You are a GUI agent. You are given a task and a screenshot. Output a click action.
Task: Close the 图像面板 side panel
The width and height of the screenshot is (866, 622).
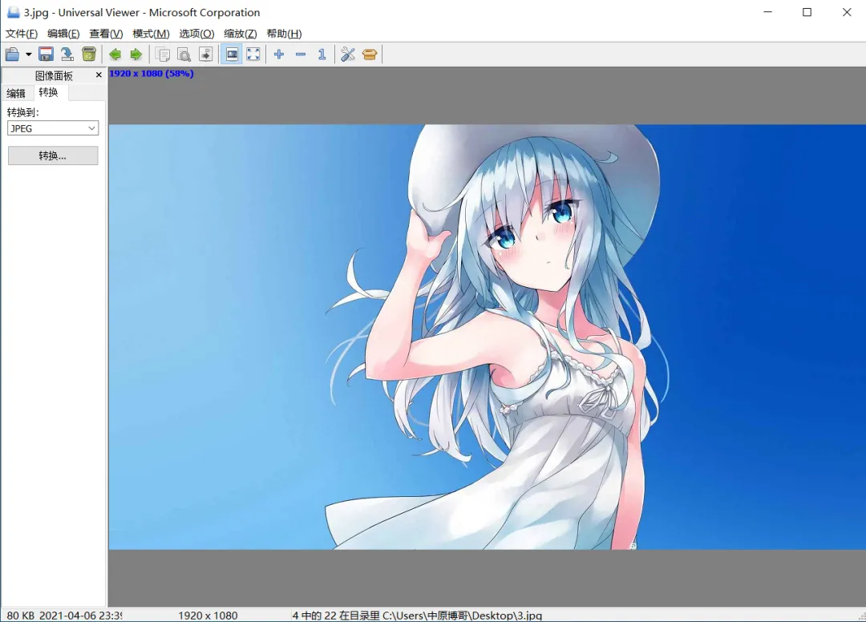99,75
